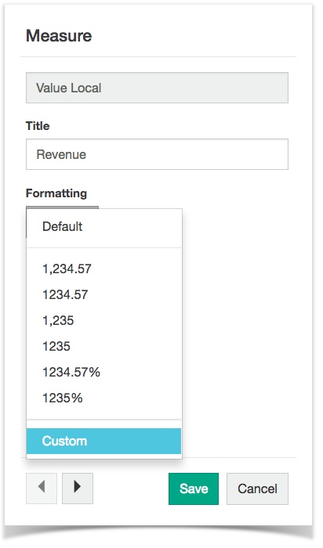This screenshot has height=548, width=323.
Task: Select Custom formatting option
Action: pos(104,441)
